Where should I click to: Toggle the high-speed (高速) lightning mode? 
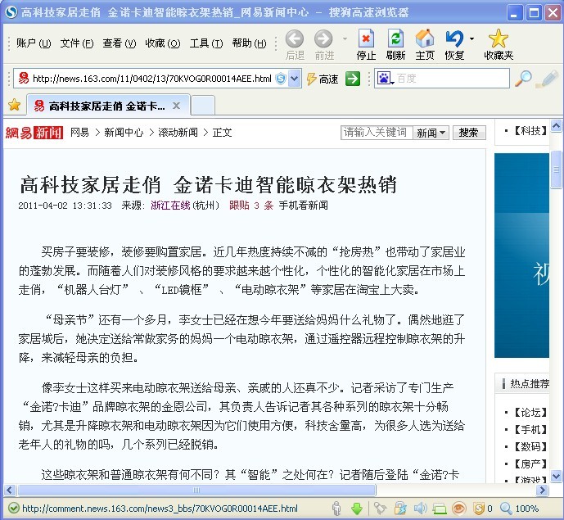pos(323,79)
